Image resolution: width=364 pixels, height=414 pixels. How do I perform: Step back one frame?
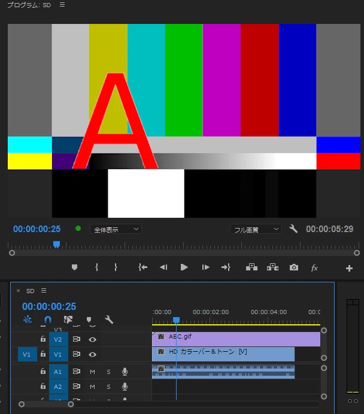pyautogui.click(x=163, y=267)
